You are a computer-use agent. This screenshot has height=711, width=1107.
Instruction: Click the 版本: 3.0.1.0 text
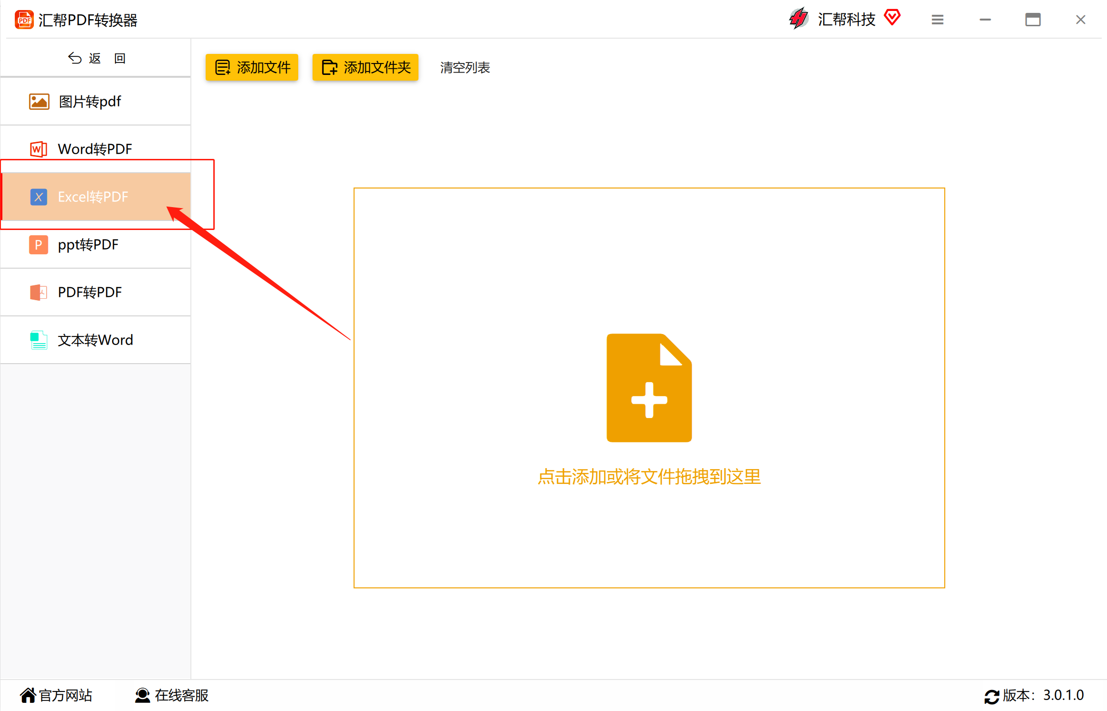(1043, 695)
